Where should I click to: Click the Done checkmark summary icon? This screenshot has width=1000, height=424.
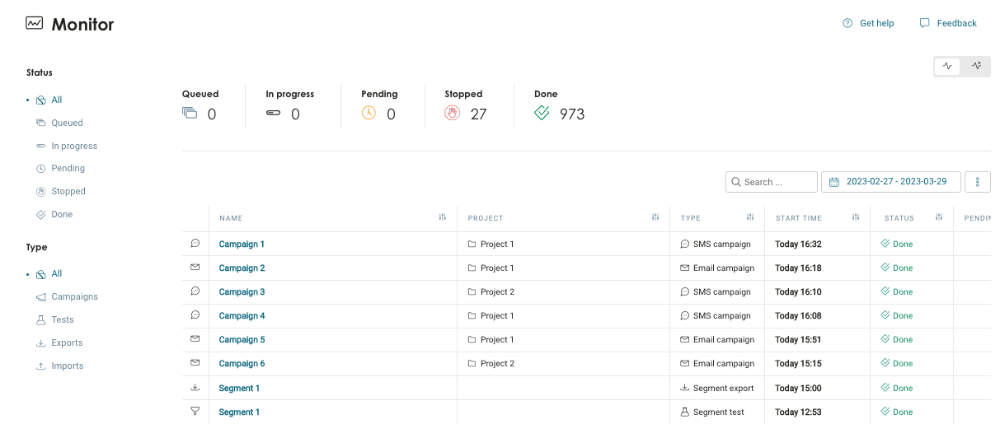point(542,114)
